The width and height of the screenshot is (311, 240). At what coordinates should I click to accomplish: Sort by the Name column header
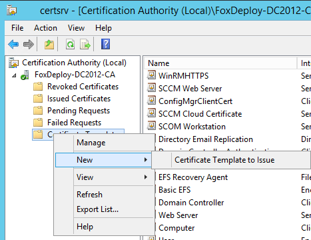pos(220,63)
